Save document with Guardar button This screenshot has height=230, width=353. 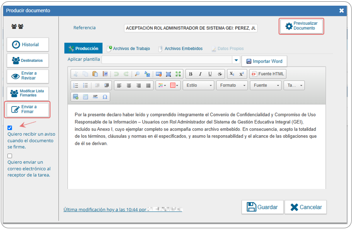pyautogui.click(x=262, y=207)
